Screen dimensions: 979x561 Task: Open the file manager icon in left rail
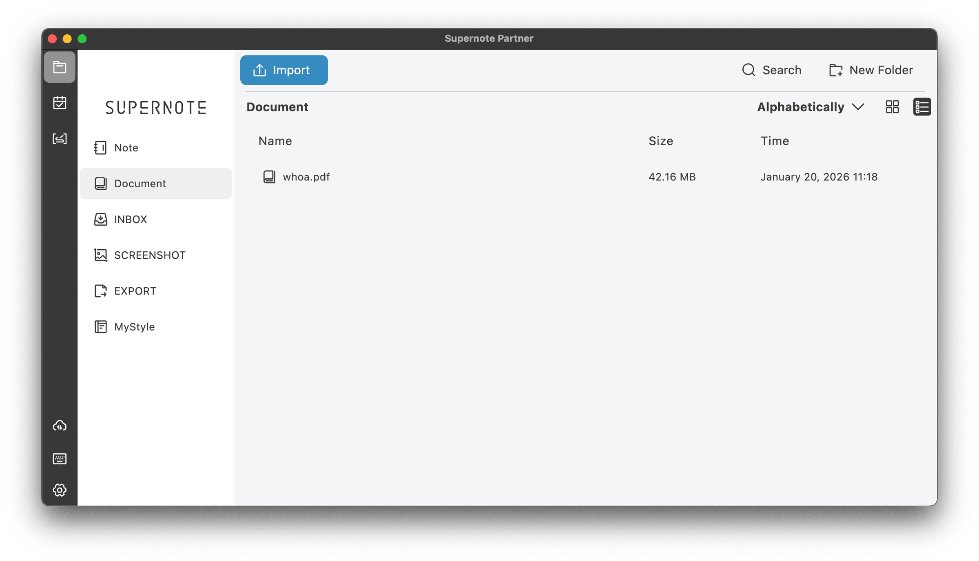pyautogui.click(x=60, y=67)
